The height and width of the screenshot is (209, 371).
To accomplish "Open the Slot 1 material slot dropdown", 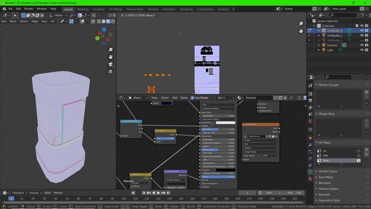I will click(x=225, y=98).
